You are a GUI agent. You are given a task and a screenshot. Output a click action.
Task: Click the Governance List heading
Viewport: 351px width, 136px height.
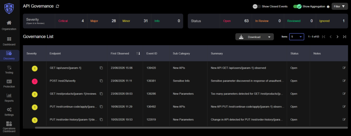click(38, 37)
